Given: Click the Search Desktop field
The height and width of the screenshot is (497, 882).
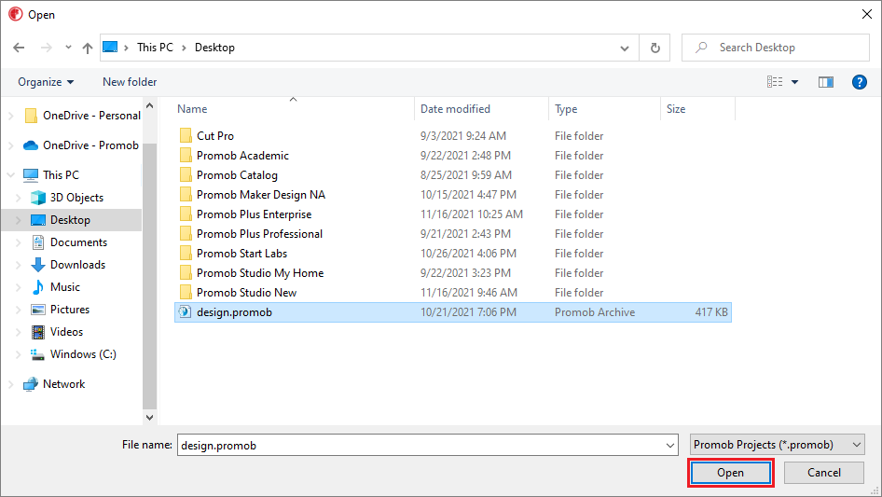Looking at the screenshot, I should [x=776, y=48].
